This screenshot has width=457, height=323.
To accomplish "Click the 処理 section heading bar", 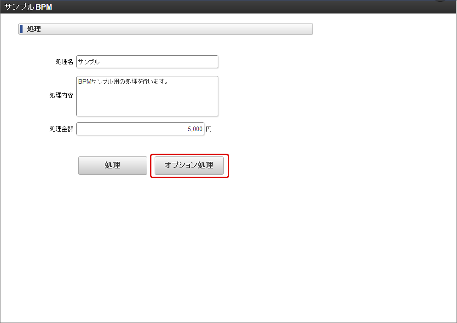I will pos(166,29).
